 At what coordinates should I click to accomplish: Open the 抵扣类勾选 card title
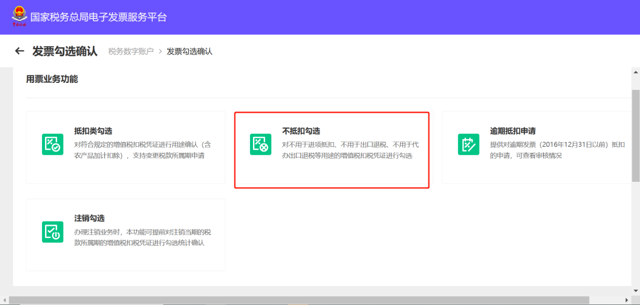[93, 131]
